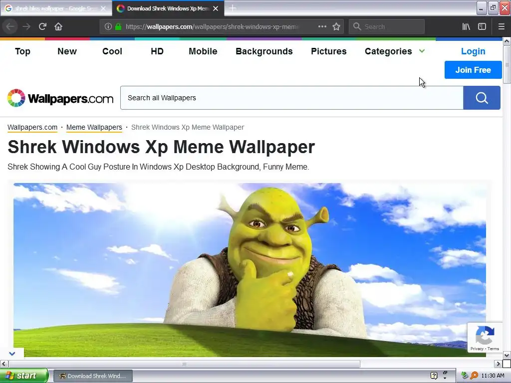
Task: Click the Login link
Action: 473,51
